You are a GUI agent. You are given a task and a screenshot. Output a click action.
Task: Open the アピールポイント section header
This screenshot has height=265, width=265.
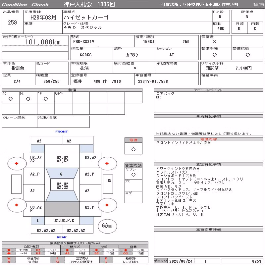pos(208,90)
